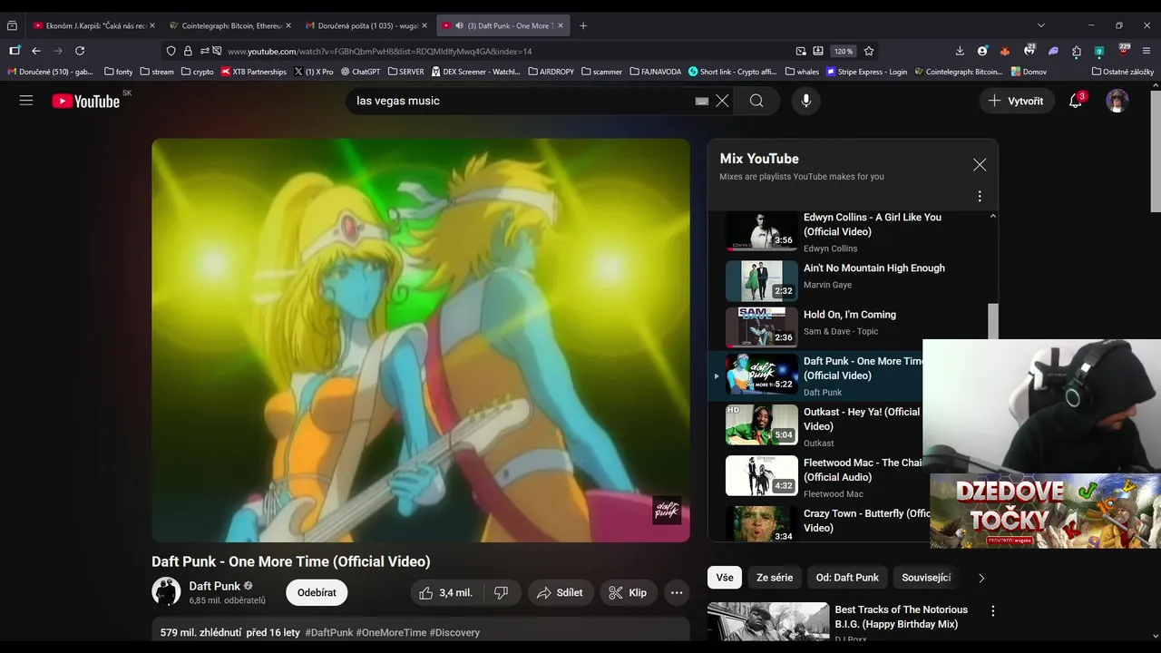
Task: Select the Od: Daft Punk chip
Action: point(847,578)
